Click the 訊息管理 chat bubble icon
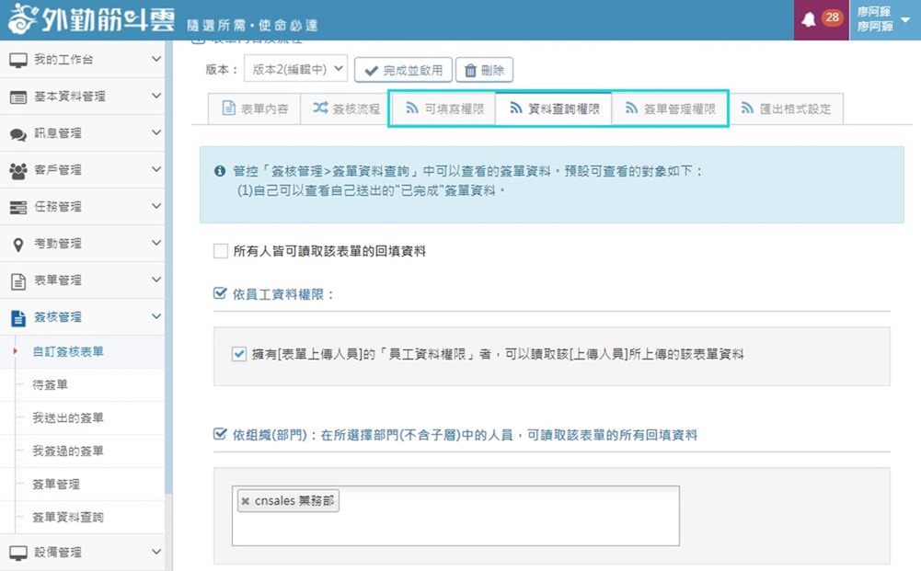 click(x=18, y=133)
